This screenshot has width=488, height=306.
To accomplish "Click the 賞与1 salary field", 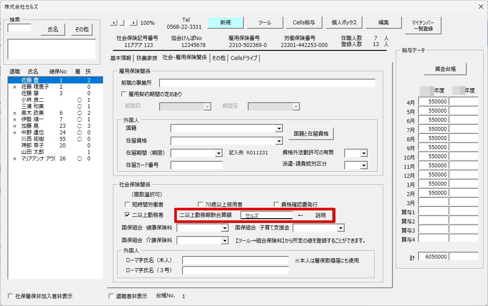I will pyautogui.click(x=433, y=211).
